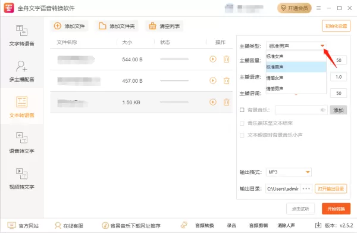Clear list with 清空列表

(164, 26)
